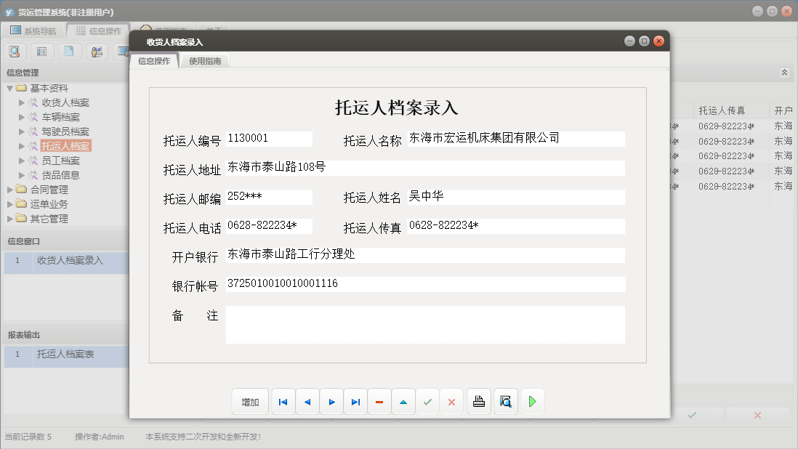Image resolution: width=798 pixels, height=449 pixels.
Task: Switch to the 使用指南 tab in the dialog
Action: (205, 62)
